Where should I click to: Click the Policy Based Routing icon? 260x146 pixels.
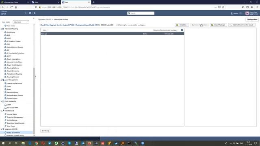(5, 74)
